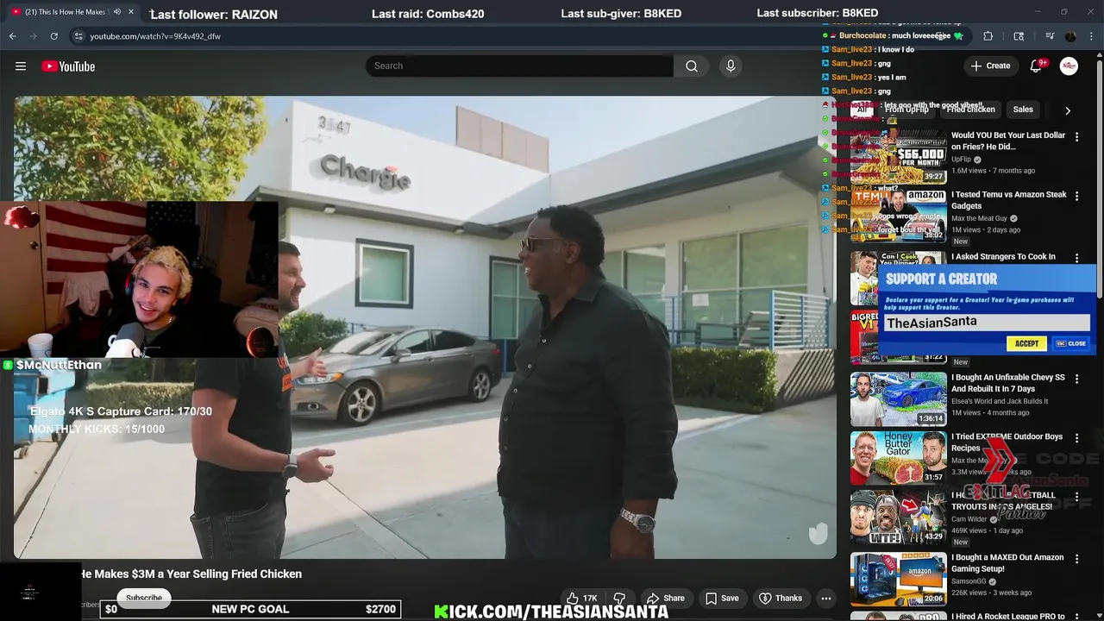Send a Thanks to the creator

coord(780,598)
